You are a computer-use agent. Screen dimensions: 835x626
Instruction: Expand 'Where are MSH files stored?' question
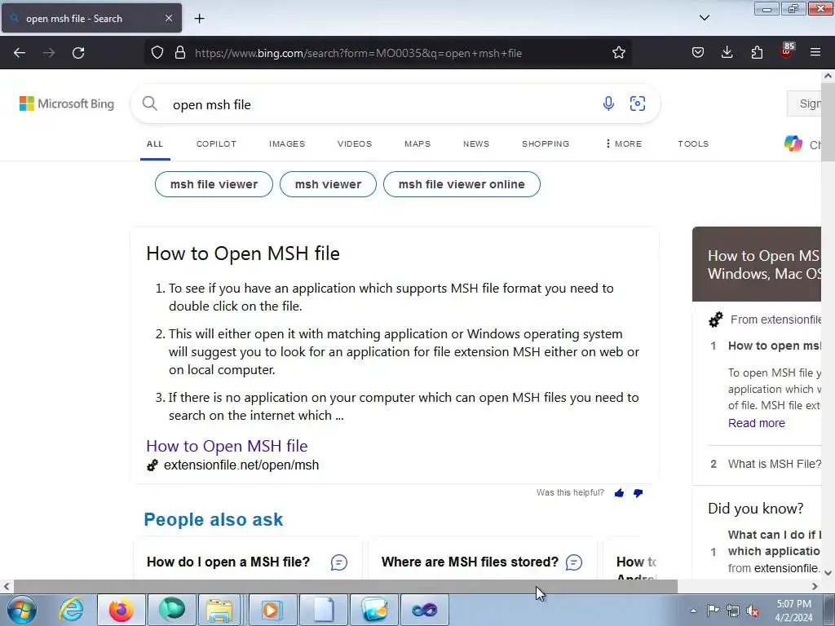(471, 562)
